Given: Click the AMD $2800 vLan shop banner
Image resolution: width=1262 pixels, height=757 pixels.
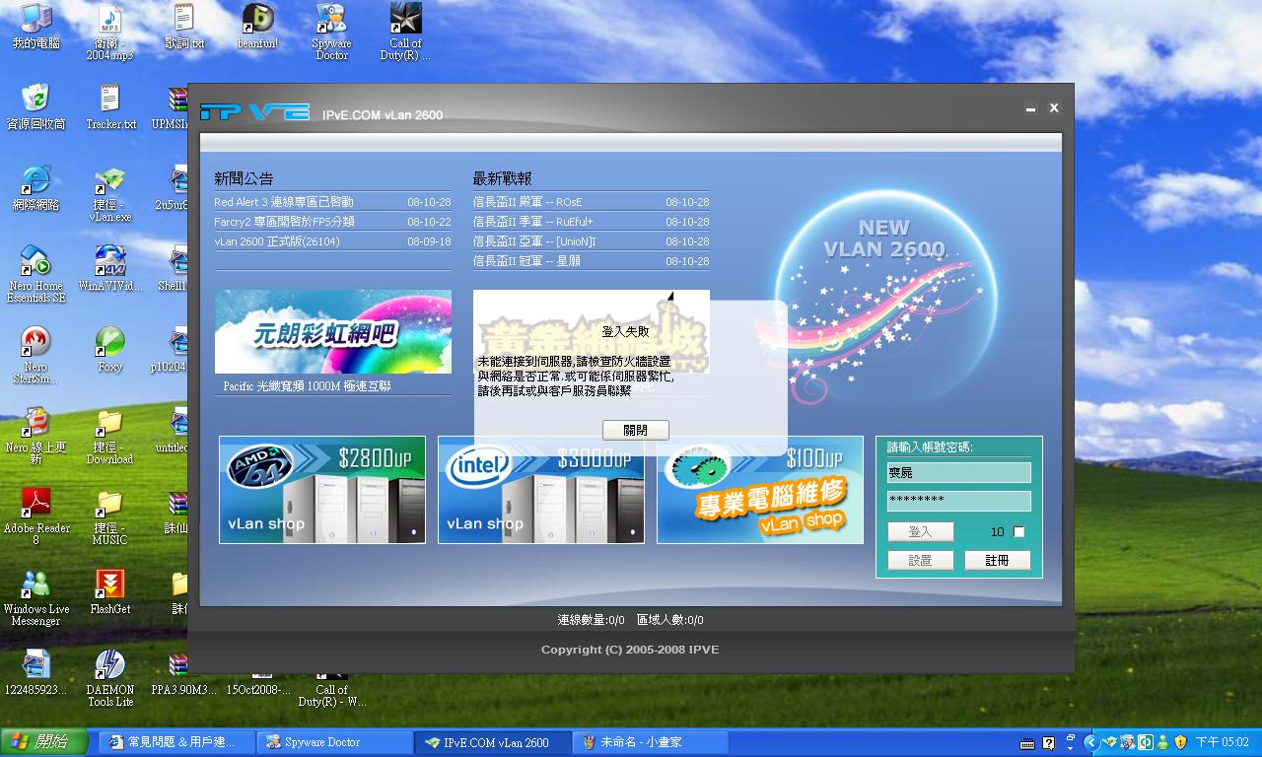Looking at the screenshot, I should point(322,490).
